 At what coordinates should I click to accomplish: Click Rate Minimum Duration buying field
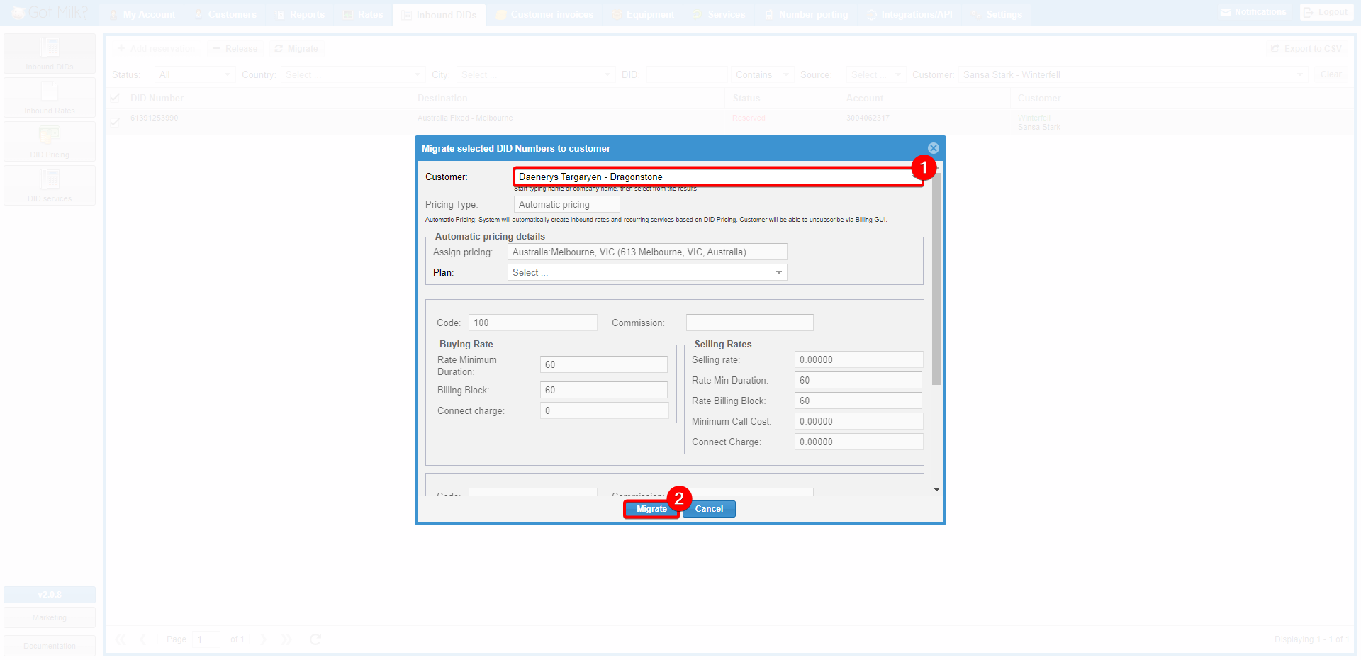pos(603,364)
